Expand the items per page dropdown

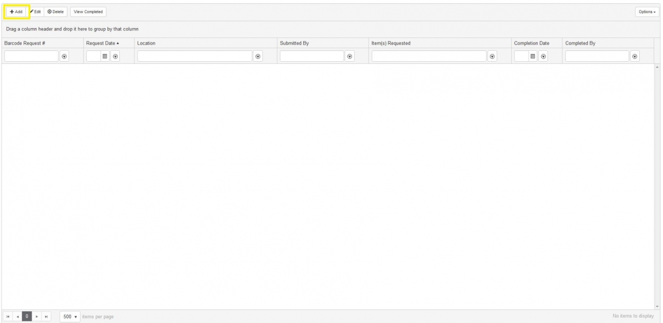(69, 316)
